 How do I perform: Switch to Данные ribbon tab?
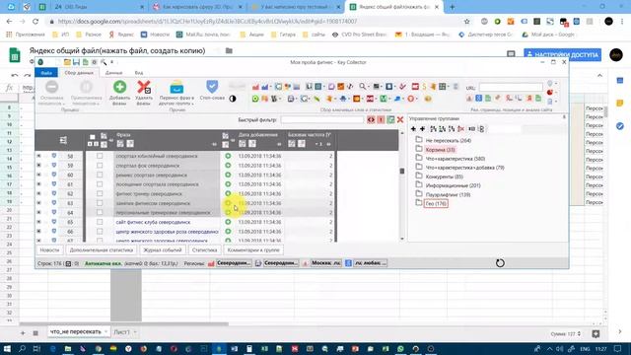(114, 73)
